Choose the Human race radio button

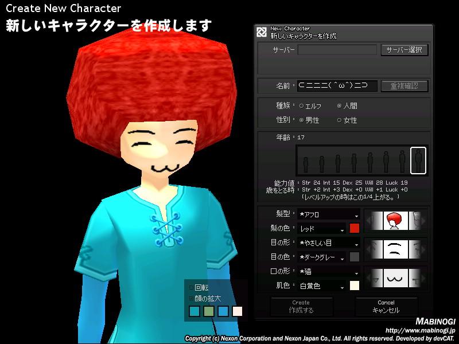339,106
